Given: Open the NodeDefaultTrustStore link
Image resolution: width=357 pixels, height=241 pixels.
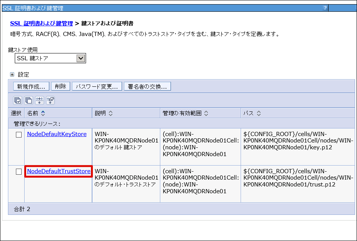Looking at the screenshot, I should click(x=59, y=171).
